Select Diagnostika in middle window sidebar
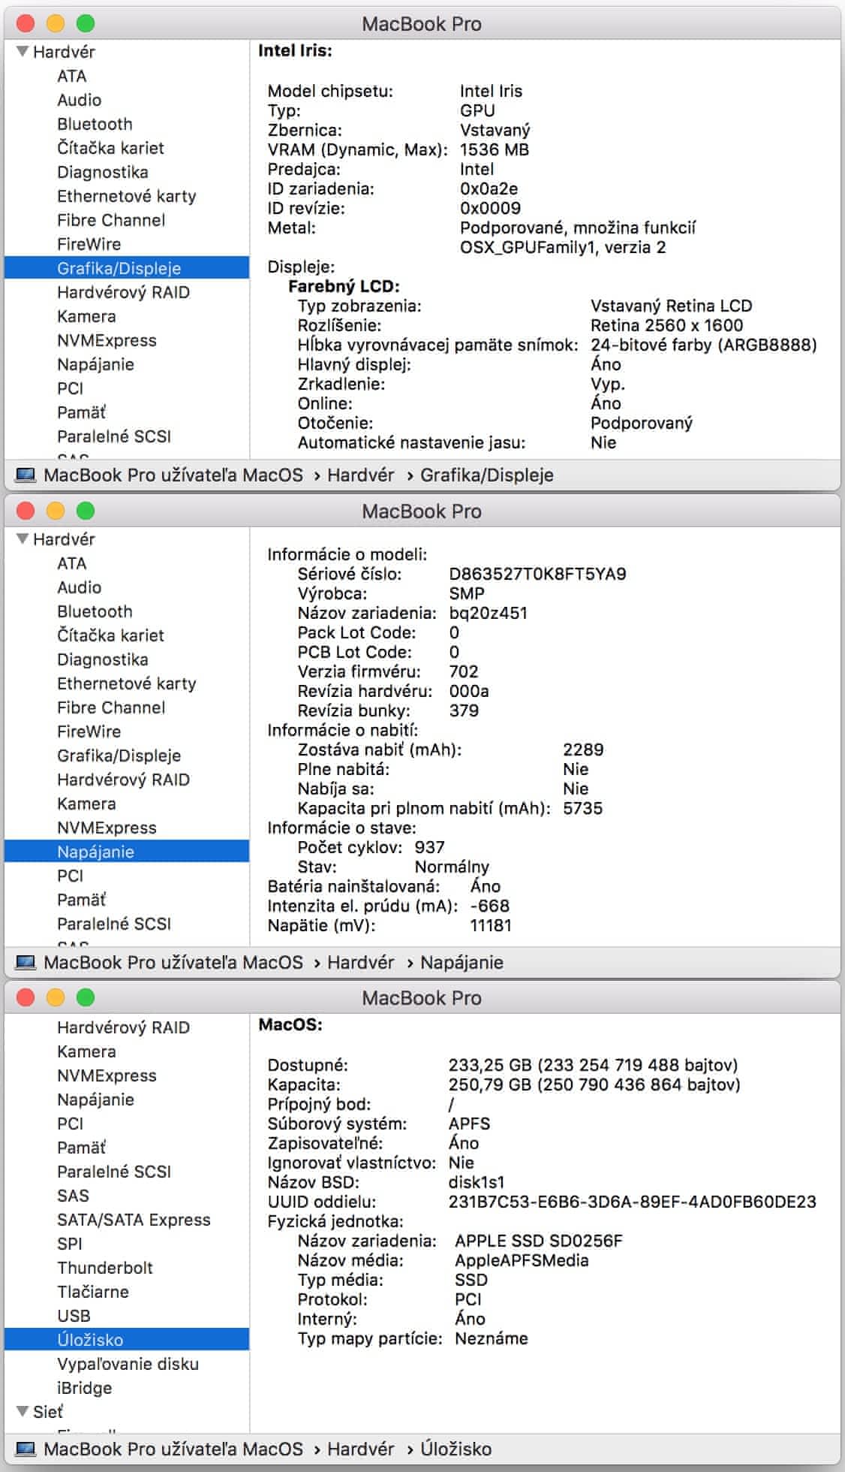845x1472 pixels. (x=103, y=659)
